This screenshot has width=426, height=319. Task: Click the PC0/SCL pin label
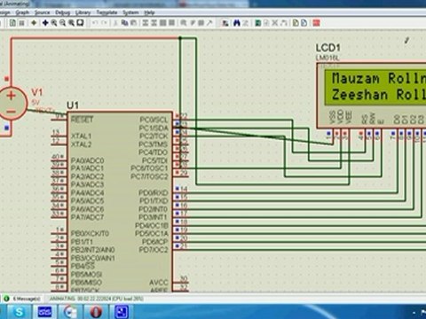click(154, 120)
